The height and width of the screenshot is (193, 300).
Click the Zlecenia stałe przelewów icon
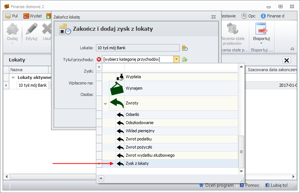point(232,29)
